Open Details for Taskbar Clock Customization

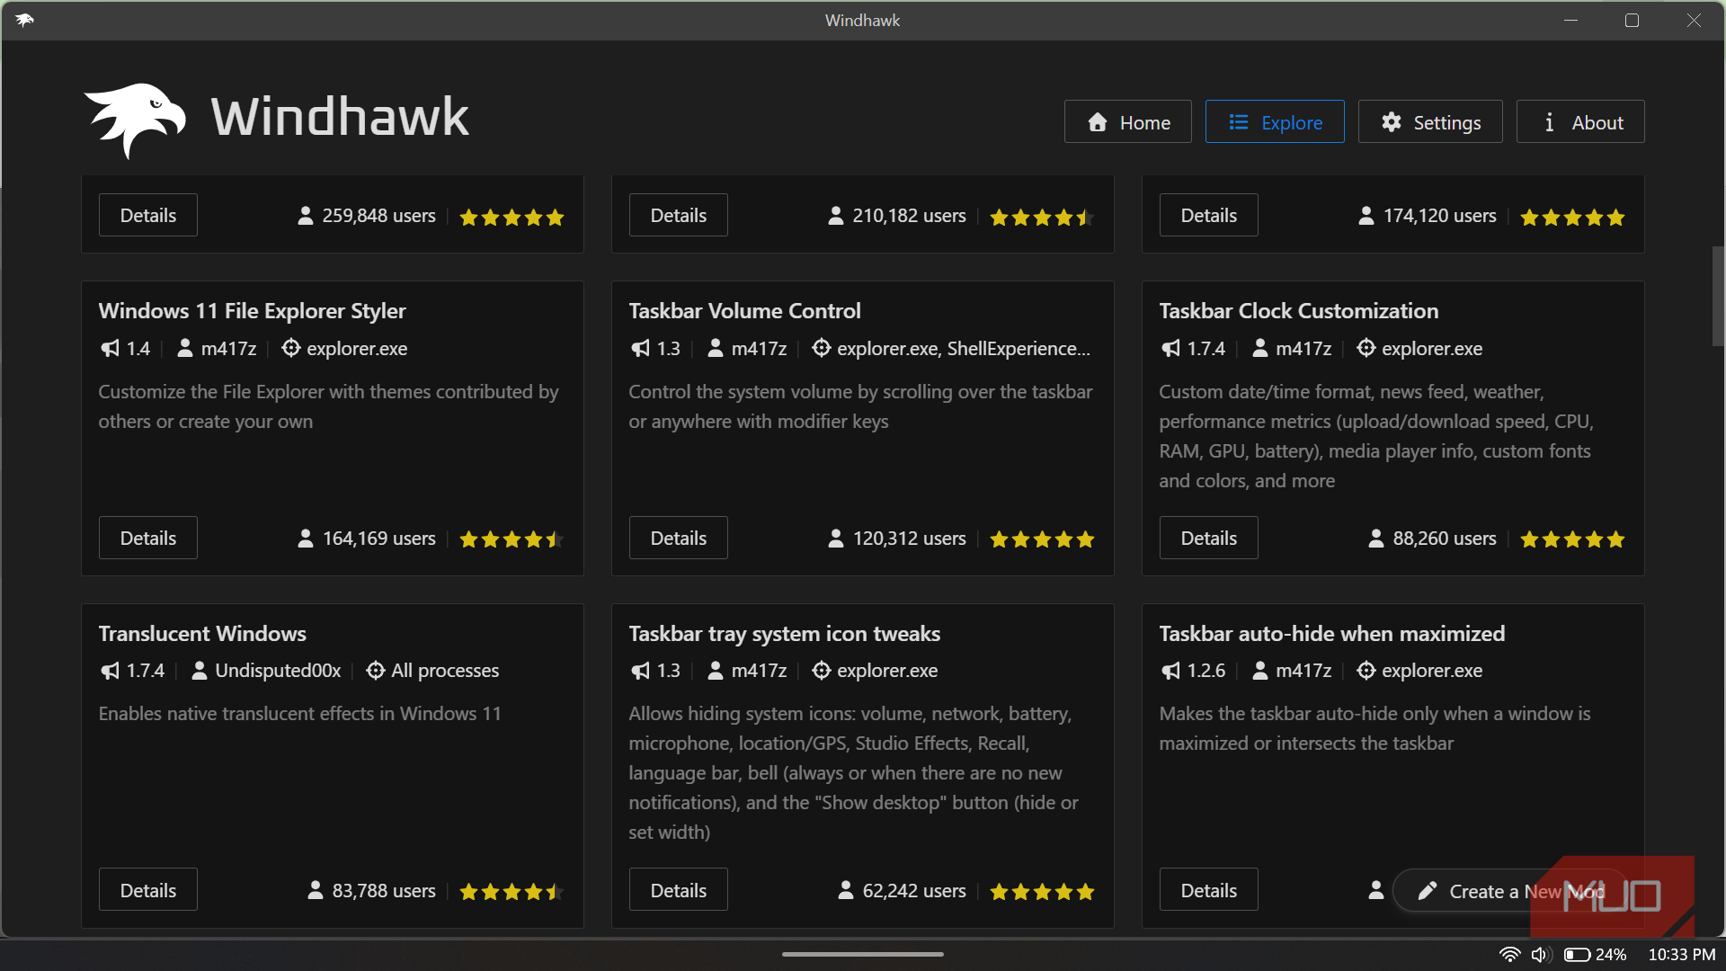point(1209,538)
